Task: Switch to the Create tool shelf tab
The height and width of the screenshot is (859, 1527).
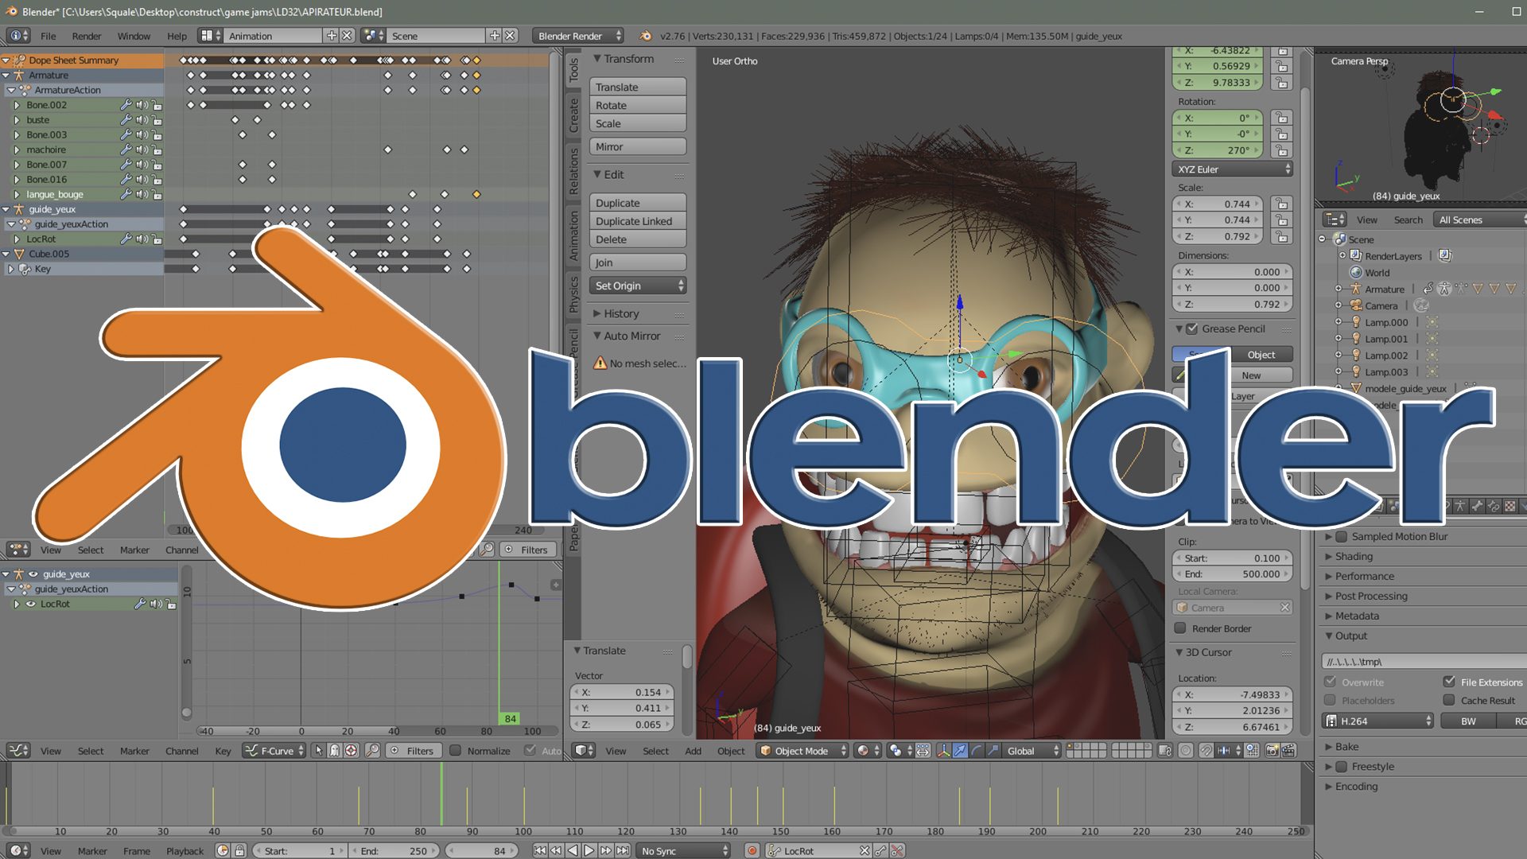Action: point(573,115)
